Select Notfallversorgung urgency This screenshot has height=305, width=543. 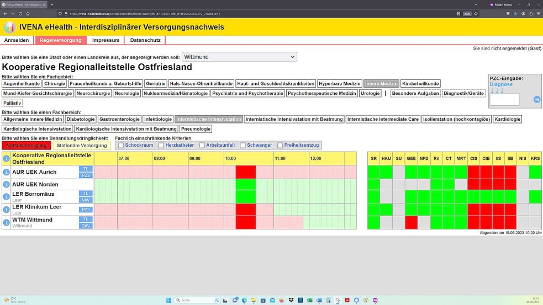pyautogui.click(x=27, y=146)
